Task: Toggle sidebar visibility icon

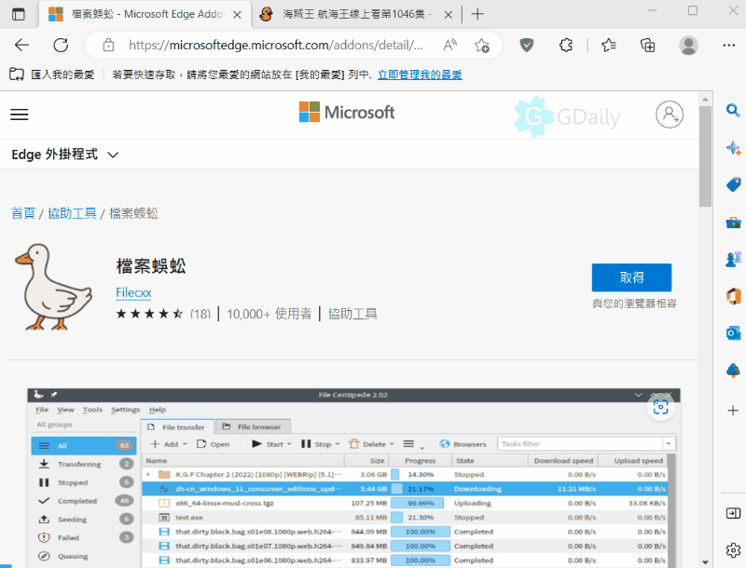Action: pyautogui.click(x=733, y=513)
